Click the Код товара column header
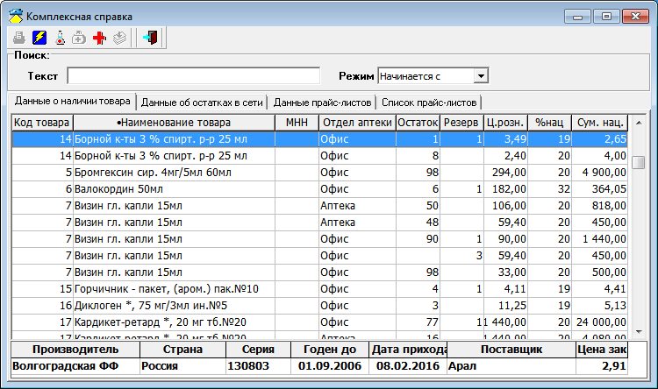The width and height of the screenshot is (658, 389). pos(42,123)
